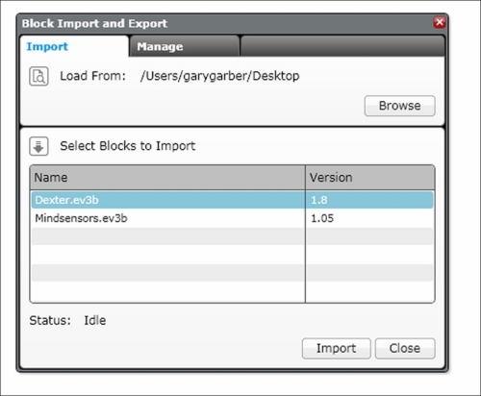This screenshot has height=396, width=481.
Task: Click the empty unlabeled third tab area
Action: pos(342,46)
